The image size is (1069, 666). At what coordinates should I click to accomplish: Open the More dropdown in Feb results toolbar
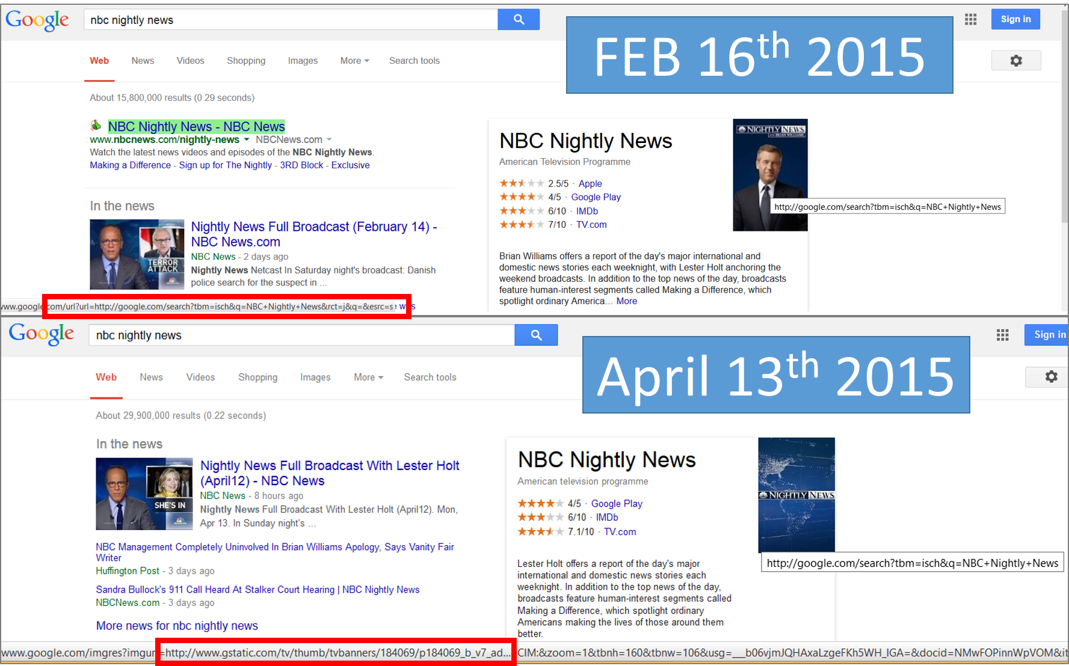(x=354, y=60)
